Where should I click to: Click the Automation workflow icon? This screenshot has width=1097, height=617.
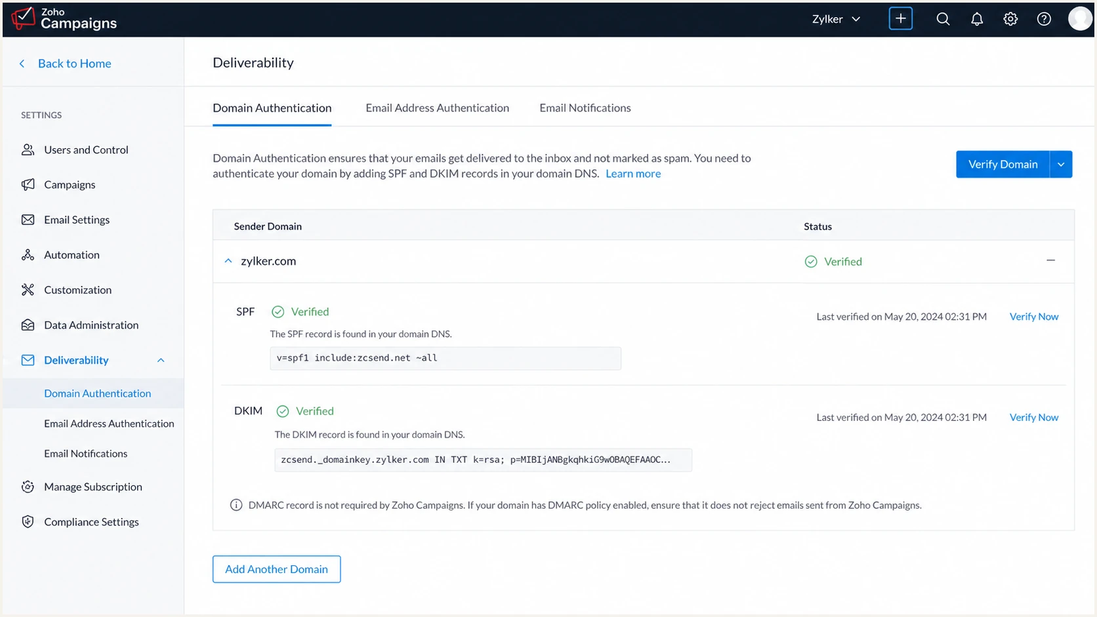point(28,254)
